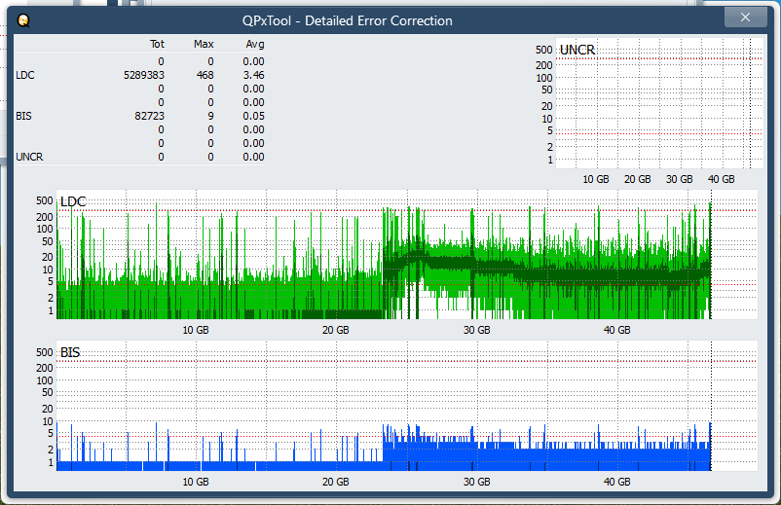Click the UNCR graph title label
Viewport: 781px width, 505px height.
click(x=577, y=51)
